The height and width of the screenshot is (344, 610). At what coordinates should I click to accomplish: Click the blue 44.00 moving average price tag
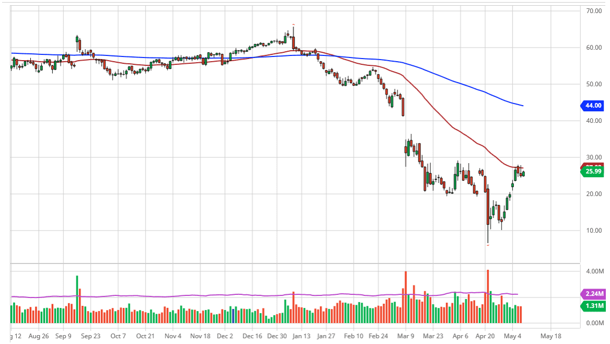click(592, 106)
